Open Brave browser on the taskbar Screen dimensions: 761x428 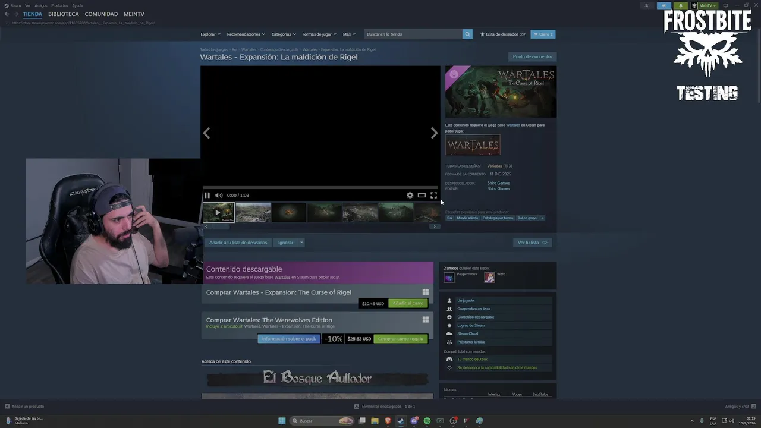point(388,421)
